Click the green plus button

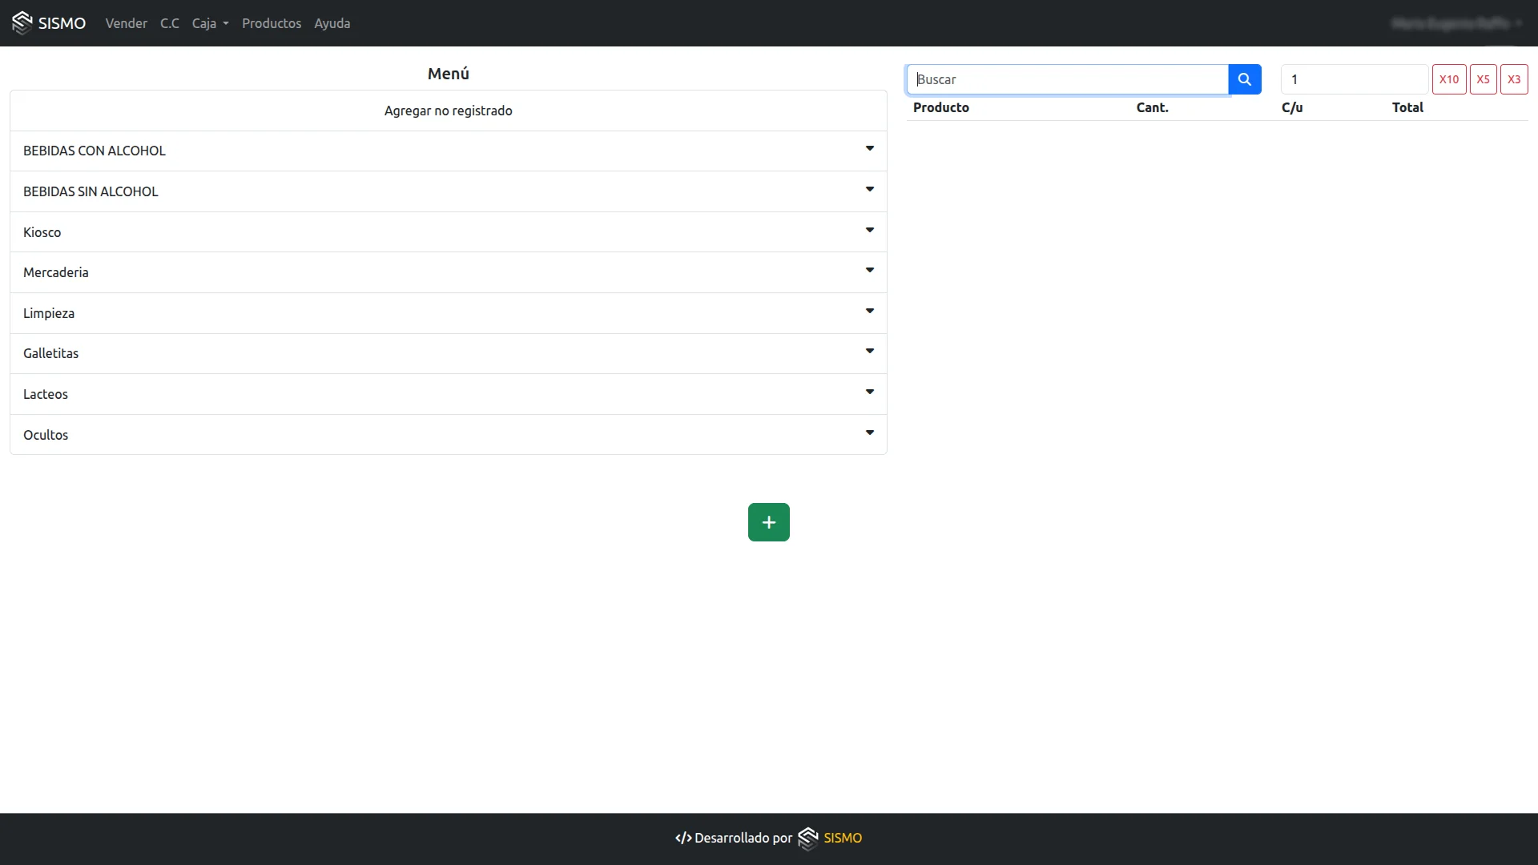(768, 522)
